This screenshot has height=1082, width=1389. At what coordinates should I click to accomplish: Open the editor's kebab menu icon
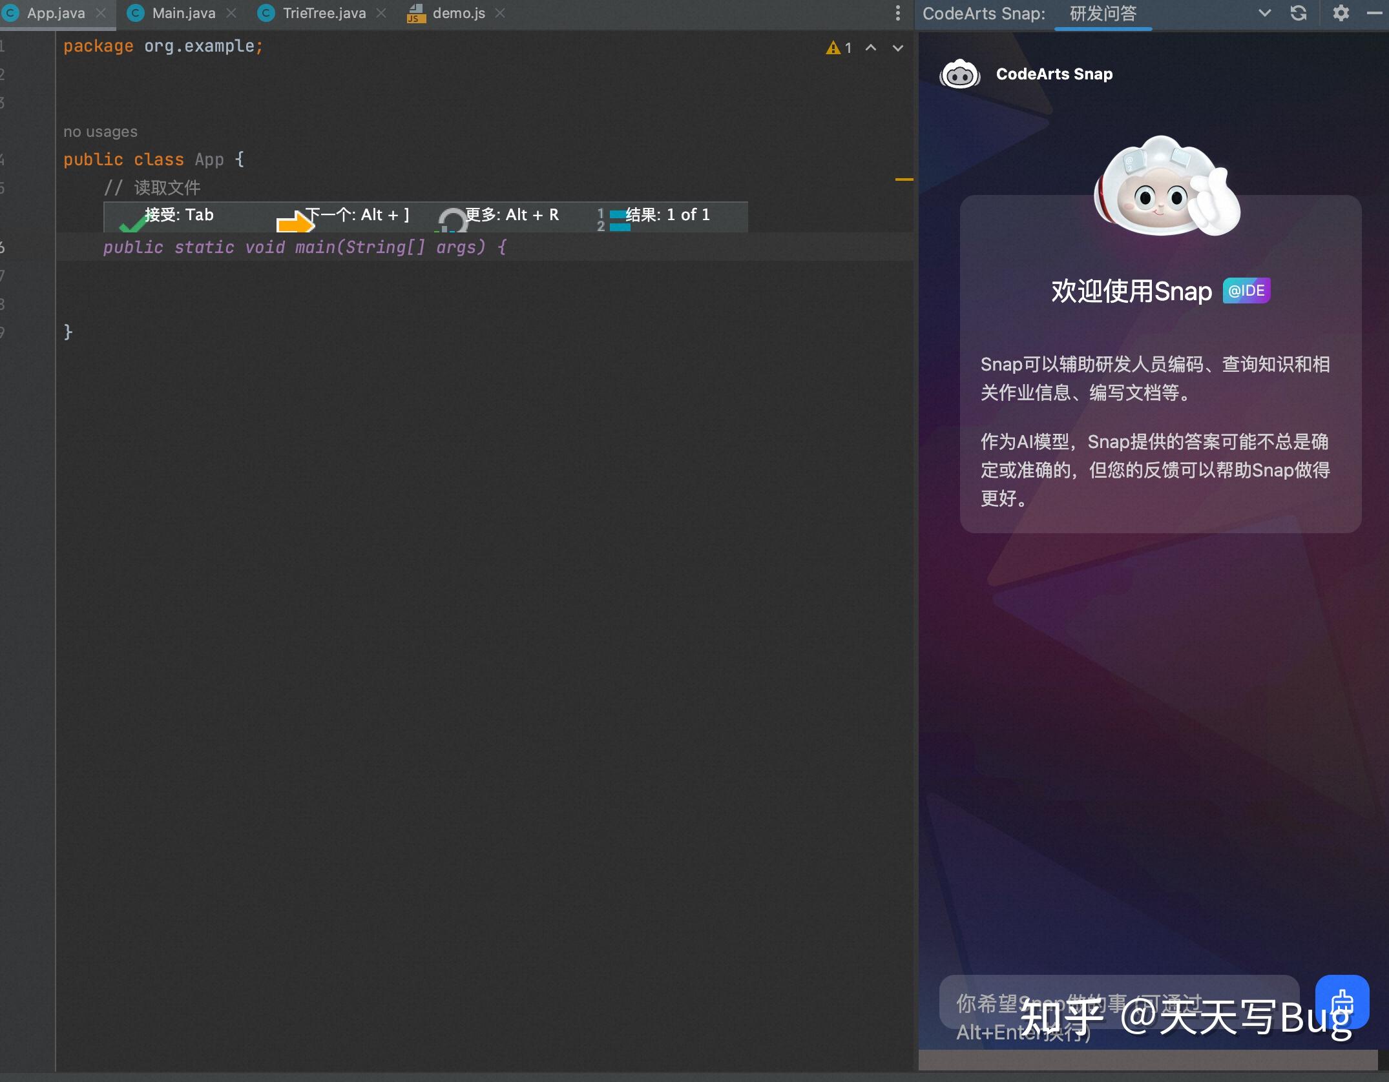tap(897, 13)
